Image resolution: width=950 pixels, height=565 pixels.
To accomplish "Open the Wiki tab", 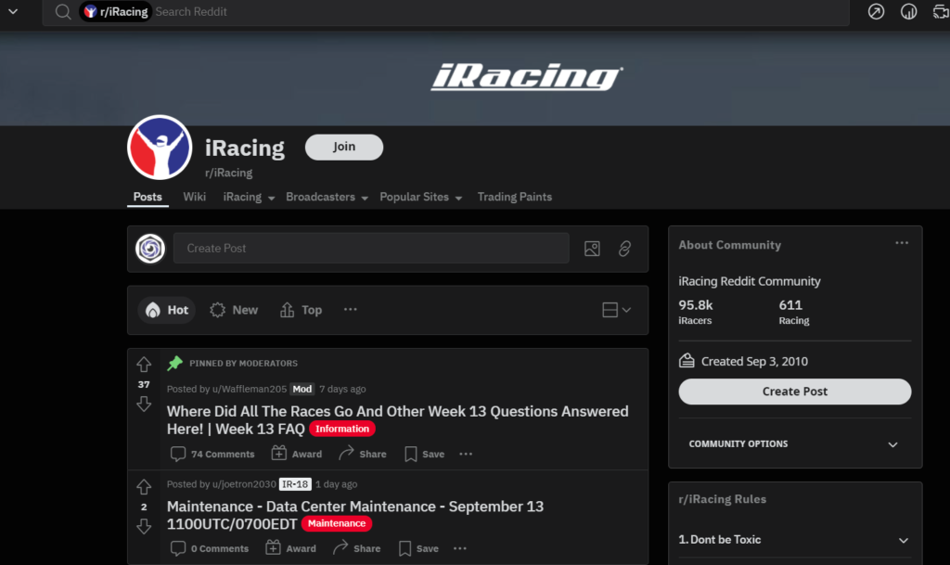I will pos(195,197).
